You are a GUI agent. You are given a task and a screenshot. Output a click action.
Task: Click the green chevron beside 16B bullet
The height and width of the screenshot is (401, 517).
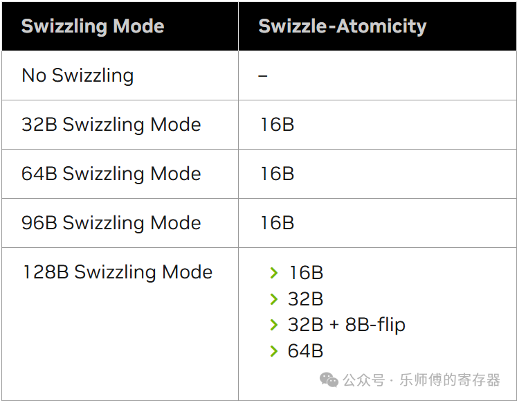point(274,273)
